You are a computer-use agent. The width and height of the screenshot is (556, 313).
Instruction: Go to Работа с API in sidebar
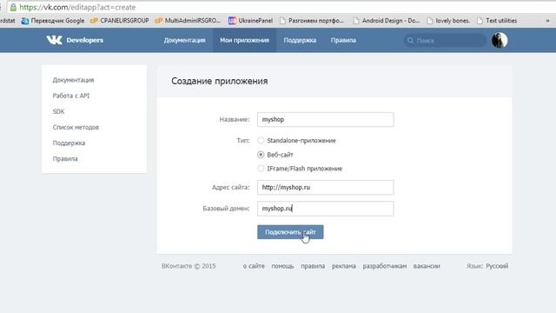click(71, 96)
